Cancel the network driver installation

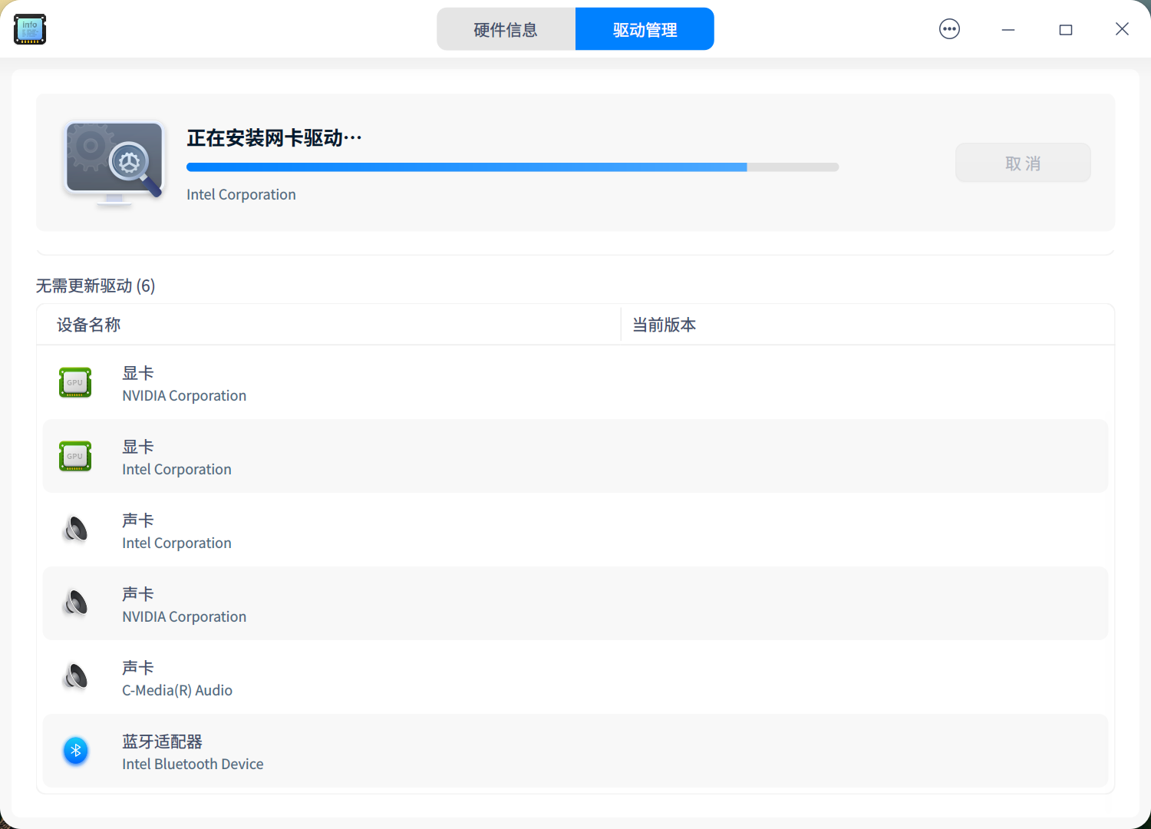[x=1022, y=162]
